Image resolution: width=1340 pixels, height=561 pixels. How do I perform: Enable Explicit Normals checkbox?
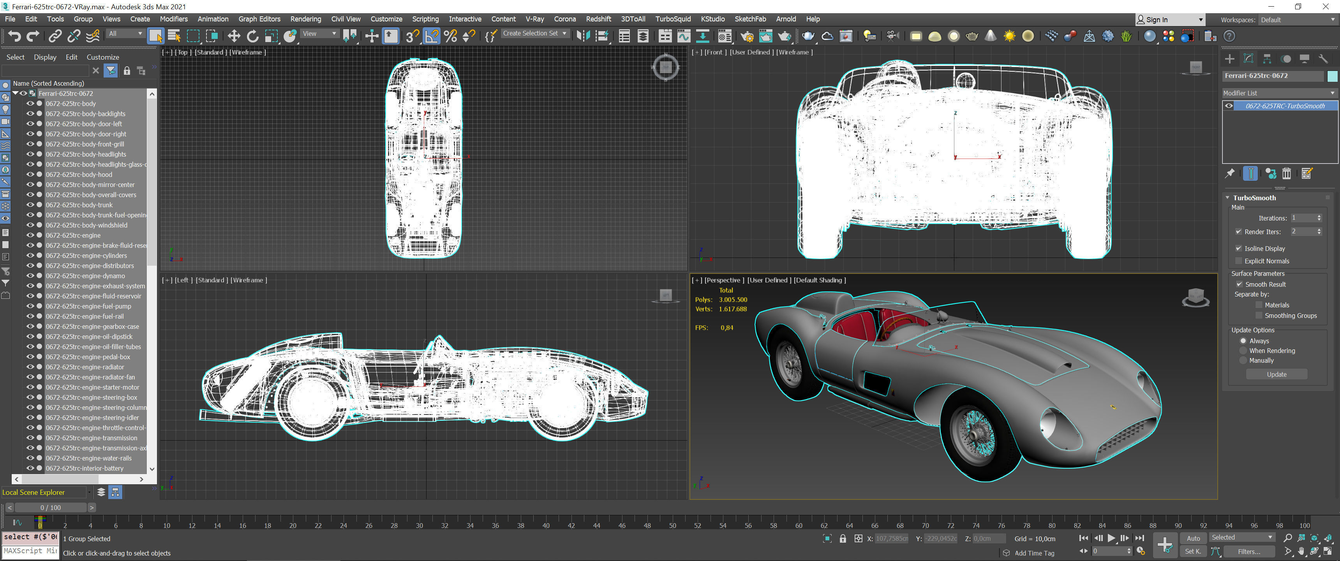[x=1239, y=261]
